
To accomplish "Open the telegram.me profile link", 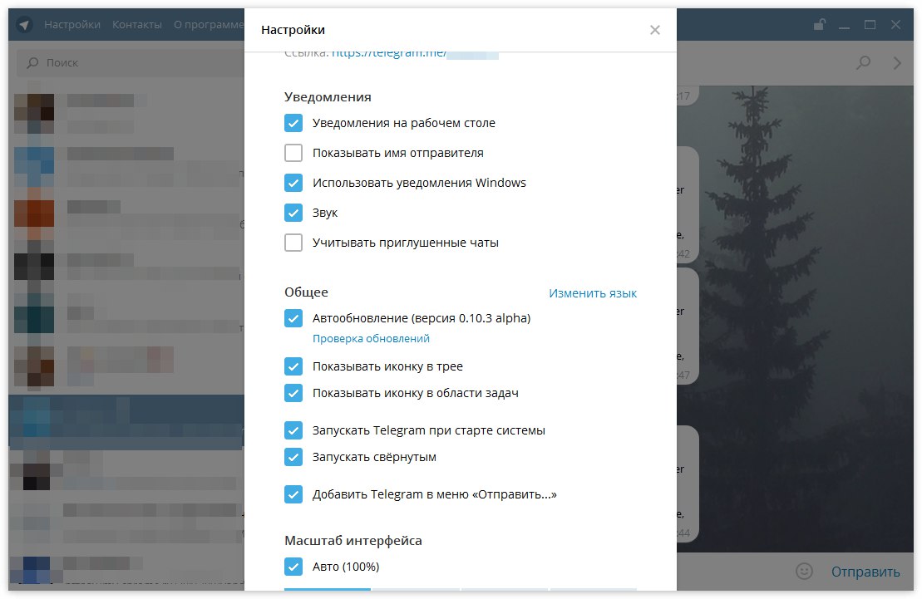I will click(x=415, y=53).
